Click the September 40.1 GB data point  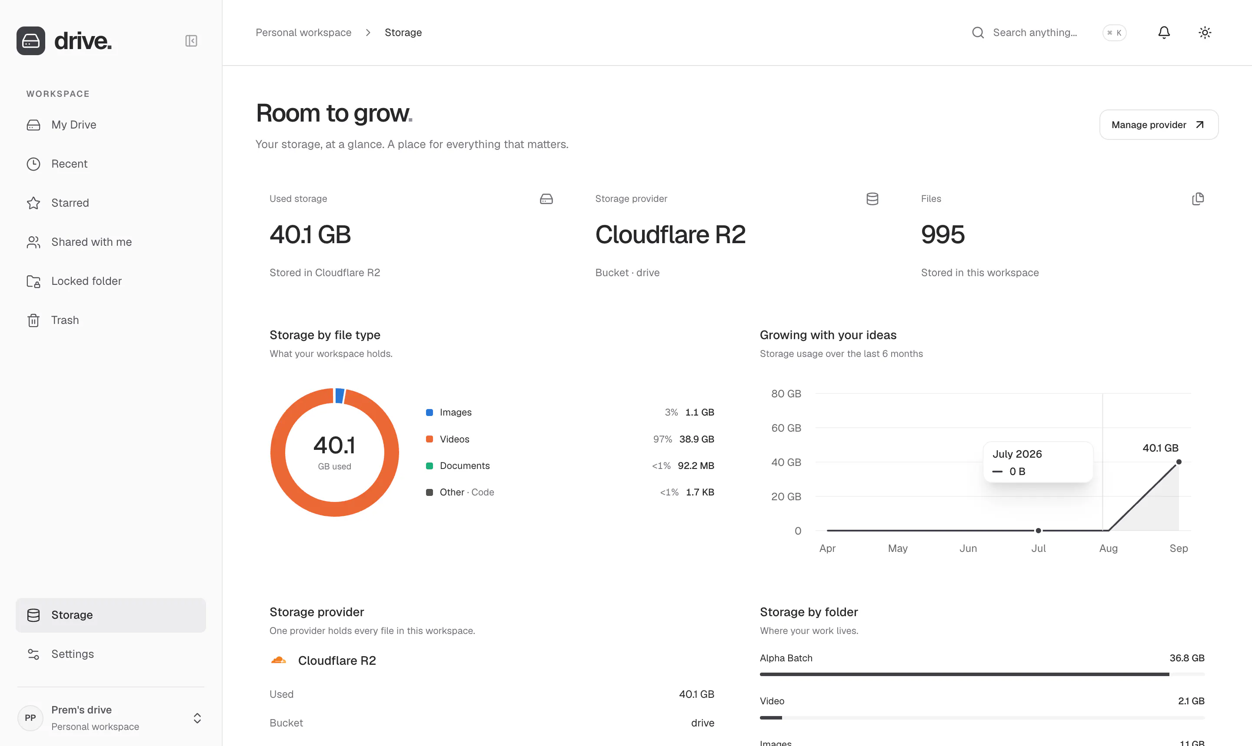1179,462
